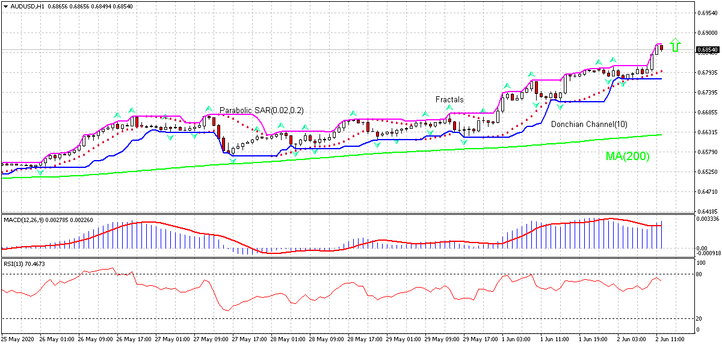Click the RSI 20 level scale label
722x346 pixels.
[700, 319]
